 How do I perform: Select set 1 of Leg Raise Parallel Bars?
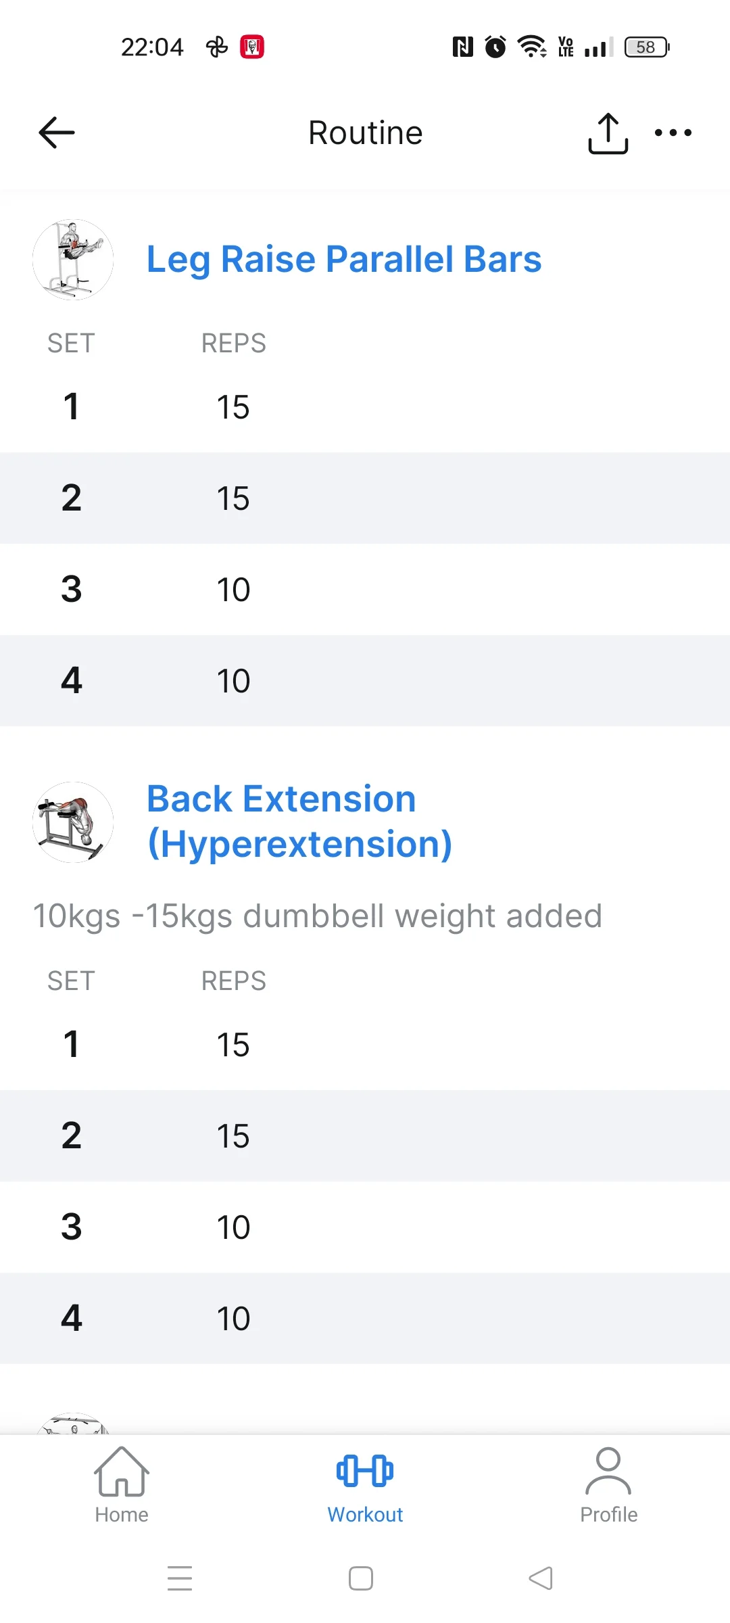click(365, 407)
